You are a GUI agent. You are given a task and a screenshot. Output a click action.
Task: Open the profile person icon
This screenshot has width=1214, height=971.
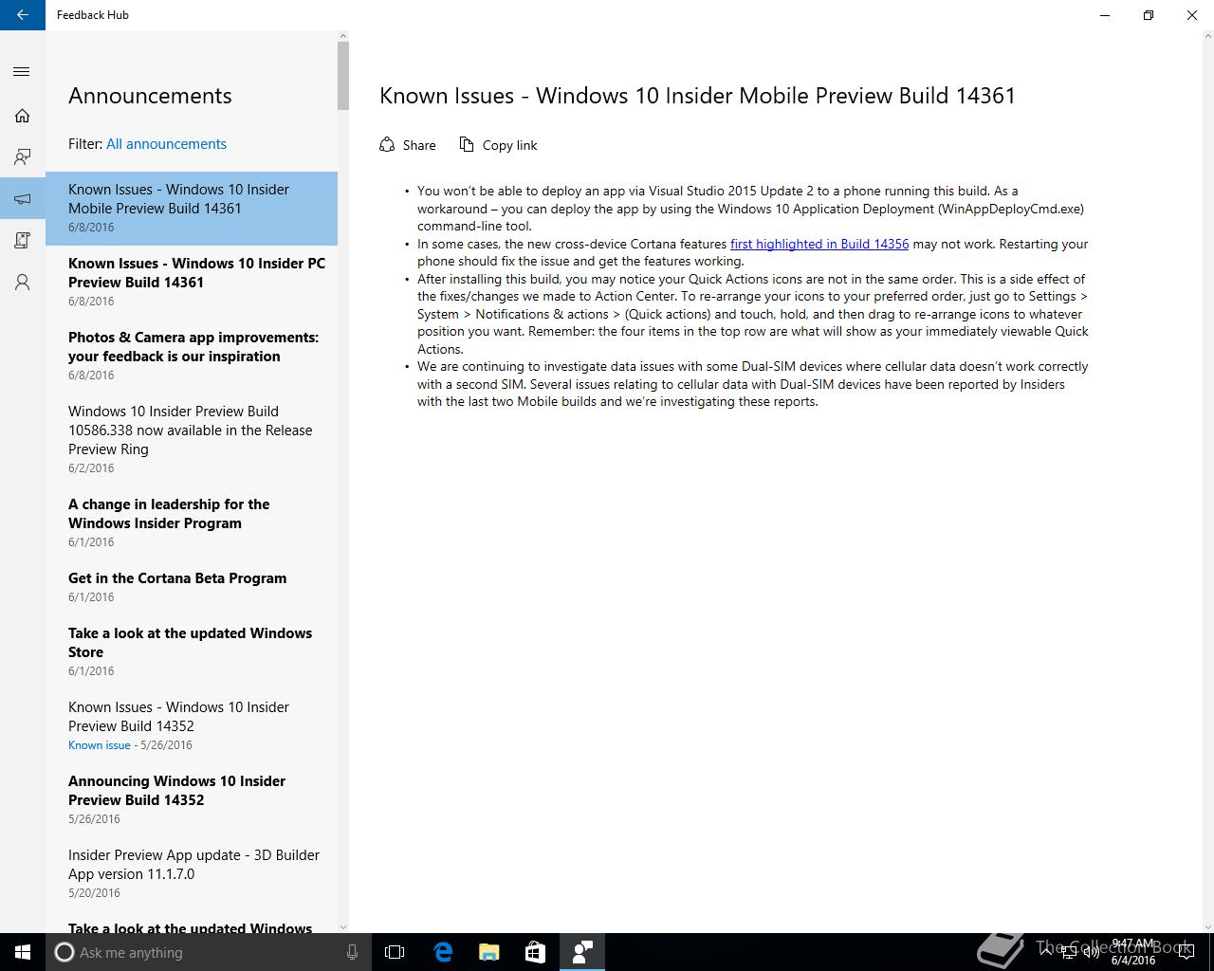23,283
